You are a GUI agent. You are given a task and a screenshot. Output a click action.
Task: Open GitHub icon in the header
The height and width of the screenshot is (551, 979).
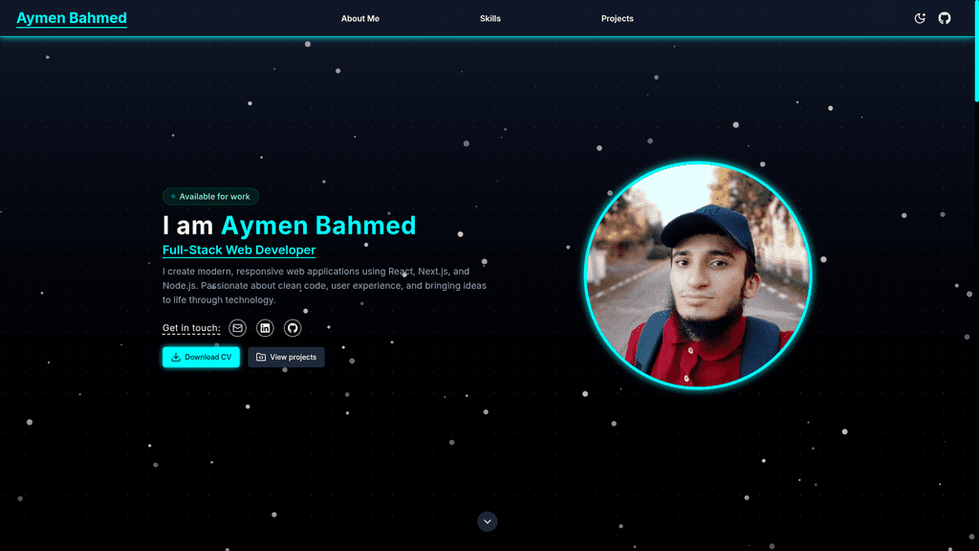(x=944, y=18)
